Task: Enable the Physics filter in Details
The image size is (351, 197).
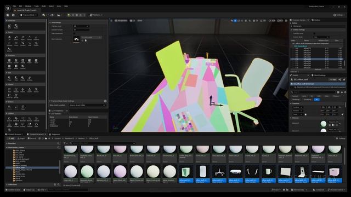Action: pyautogui.click(x=336, y=96)
